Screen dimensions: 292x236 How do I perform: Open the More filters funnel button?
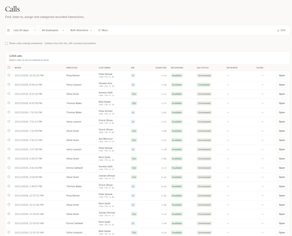(x=103, y=30)
